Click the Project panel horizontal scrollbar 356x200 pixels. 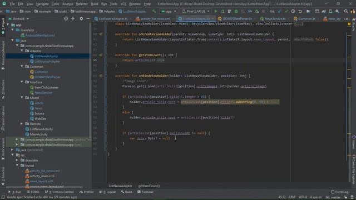[x=44, y=187]
